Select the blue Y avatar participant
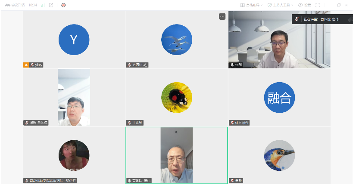The image size is (353, 185). [74, 40]
